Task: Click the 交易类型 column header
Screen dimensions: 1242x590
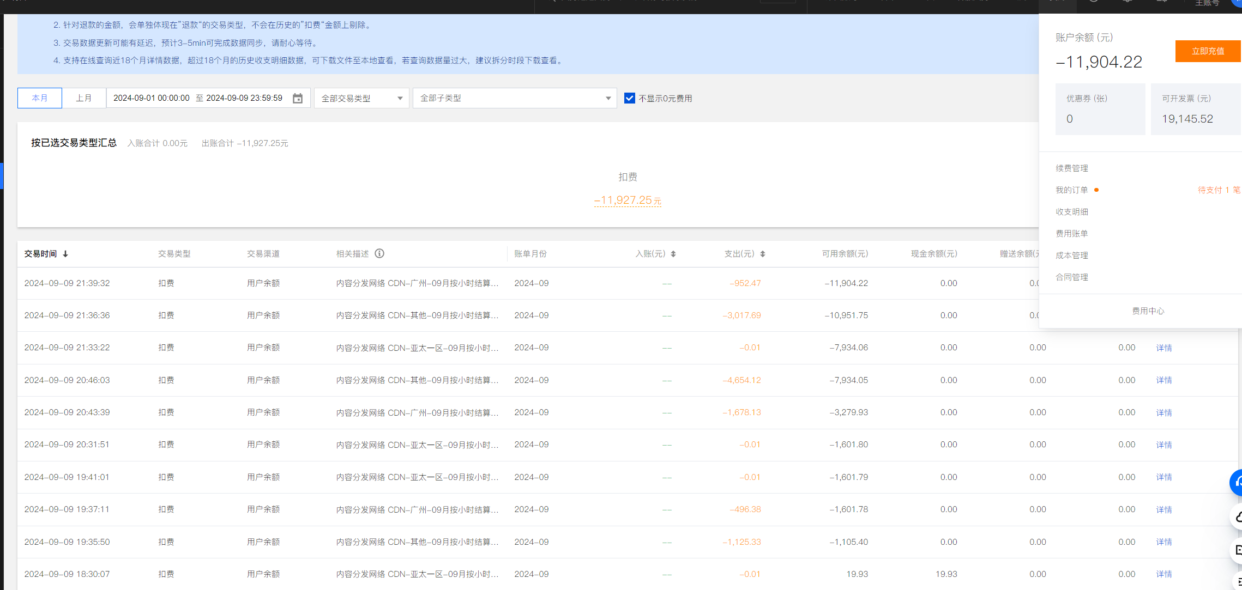Action: click(174, 254)
